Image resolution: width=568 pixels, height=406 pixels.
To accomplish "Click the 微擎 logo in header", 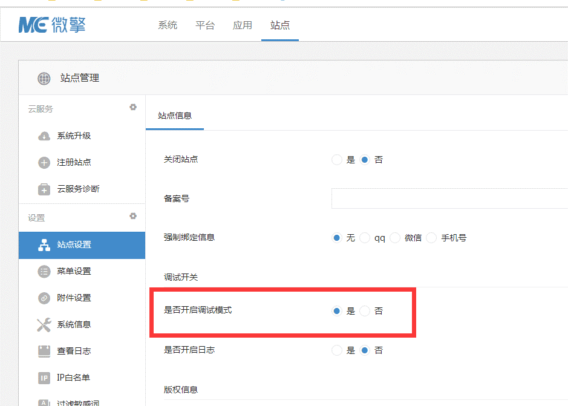I will tap(52, 25).
